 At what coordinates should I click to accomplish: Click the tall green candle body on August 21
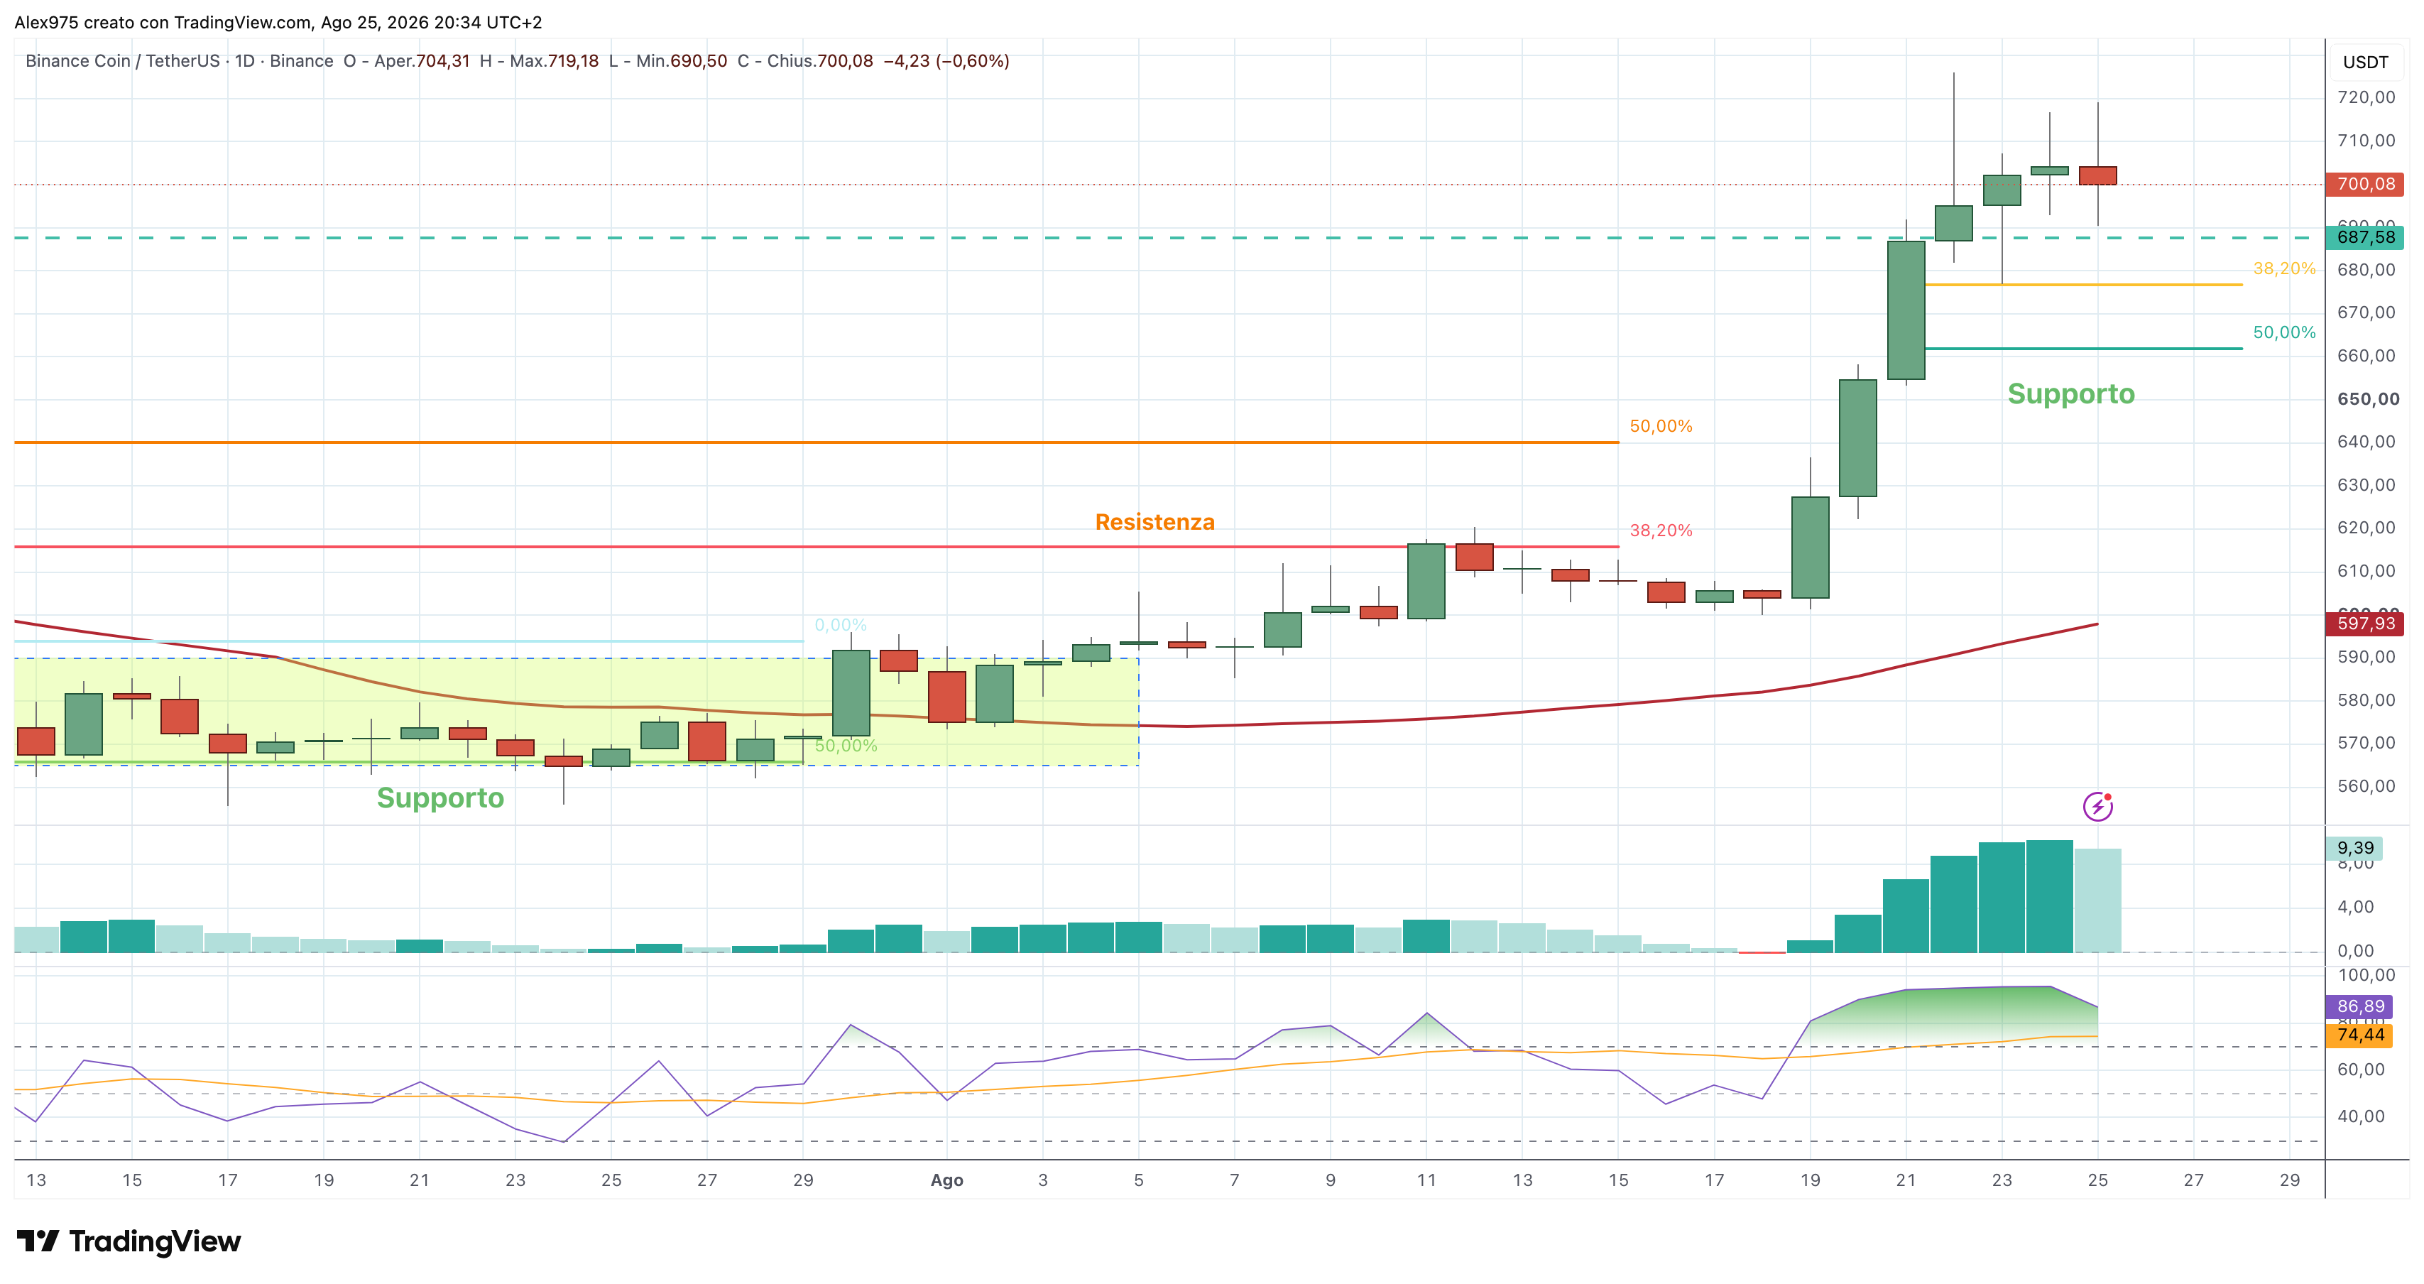(x=1906, y=310)
